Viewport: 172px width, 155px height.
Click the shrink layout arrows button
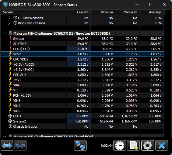click(20, 146)
